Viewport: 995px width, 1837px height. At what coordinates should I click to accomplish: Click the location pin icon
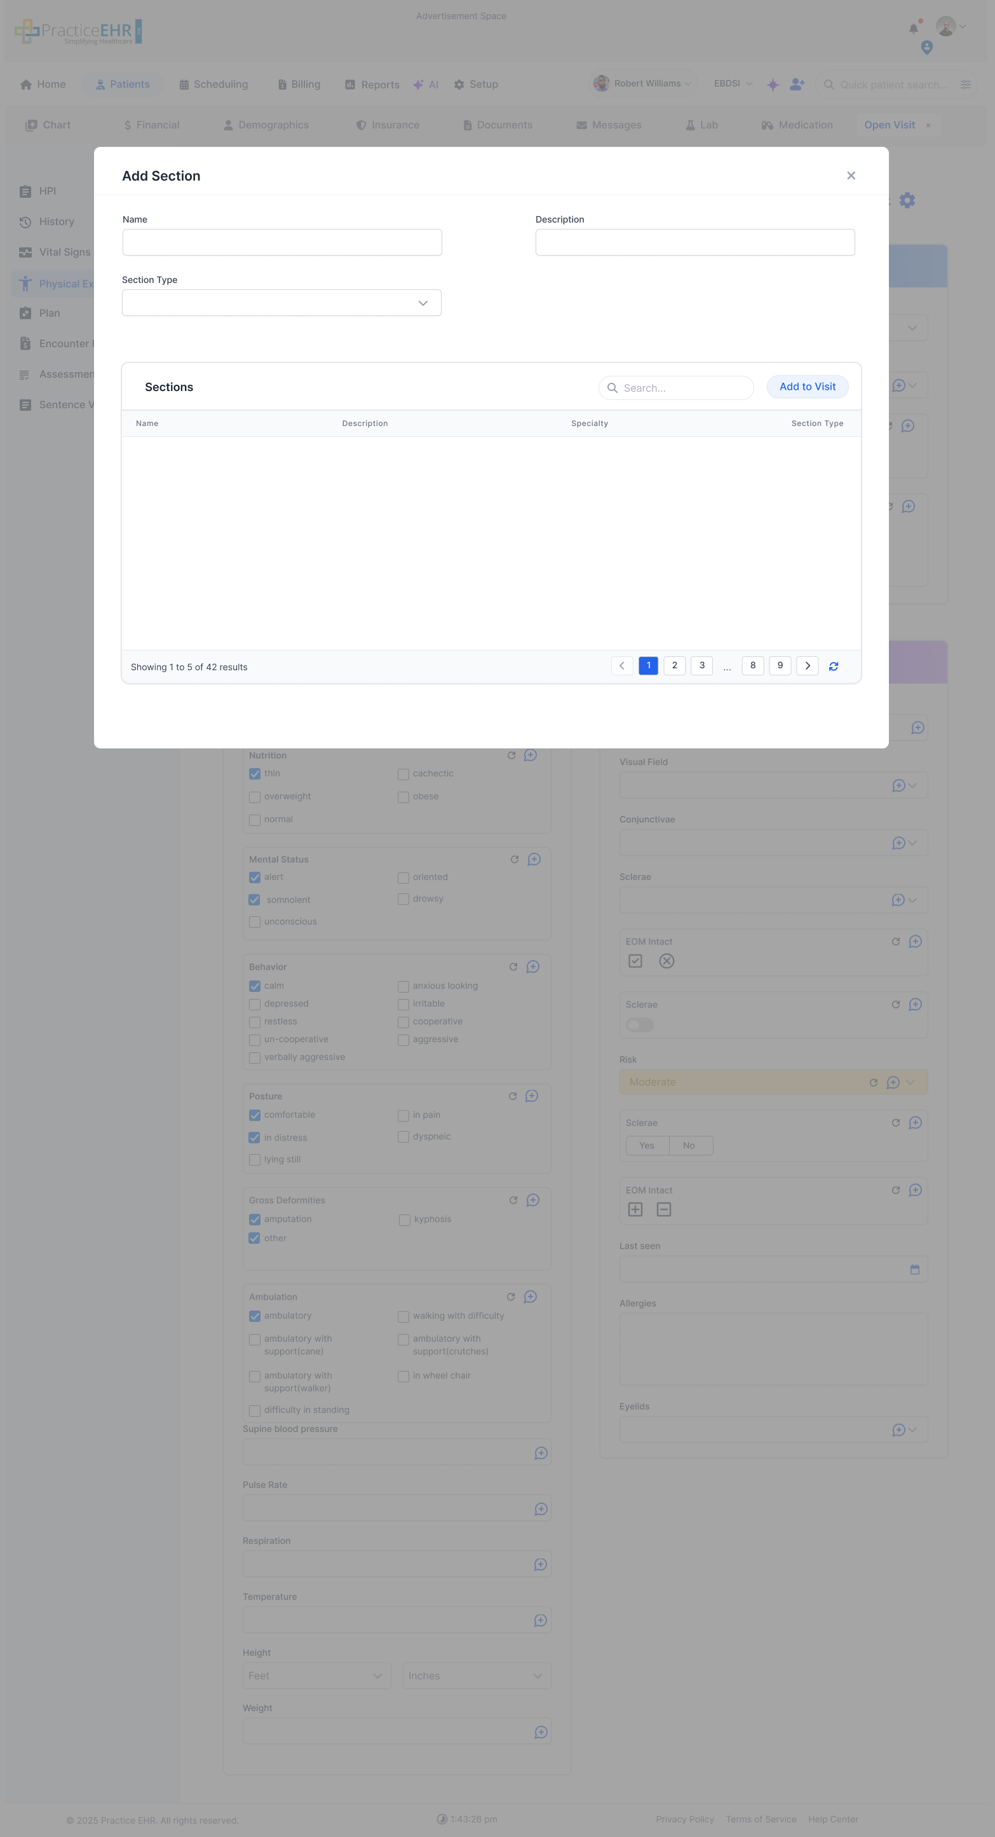pyautogui.click(x=926, y=48)
